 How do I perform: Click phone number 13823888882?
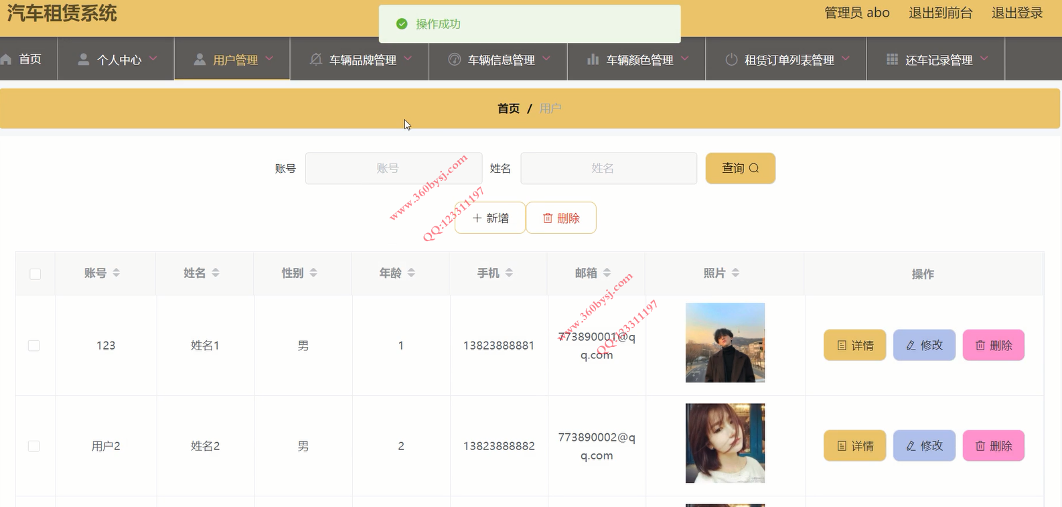pyautogui.click(x=499, y=446)
